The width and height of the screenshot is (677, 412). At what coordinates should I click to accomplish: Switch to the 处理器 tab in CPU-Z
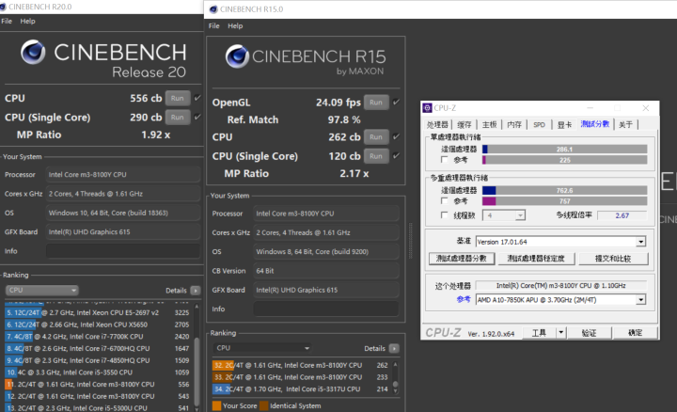point(437,125)
